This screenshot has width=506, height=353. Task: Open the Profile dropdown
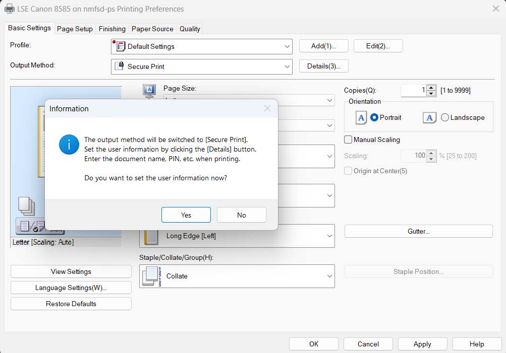[x=202, y=47]
